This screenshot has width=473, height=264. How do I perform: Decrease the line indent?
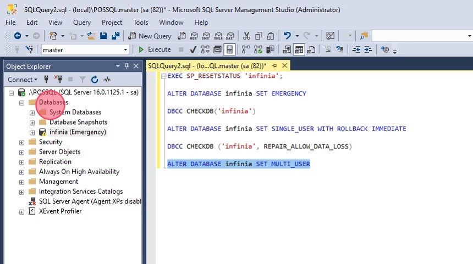point(356,49)
